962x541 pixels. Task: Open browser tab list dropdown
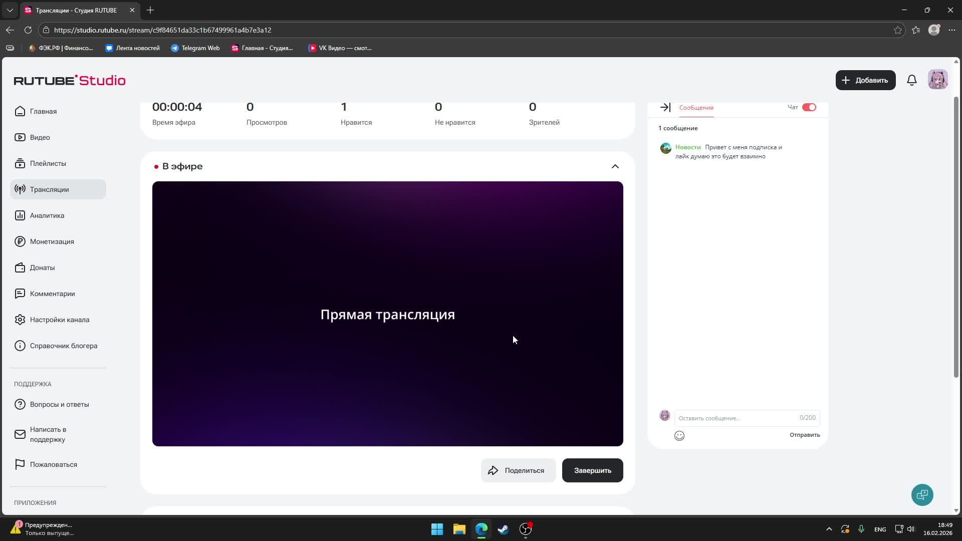(10, 10)
